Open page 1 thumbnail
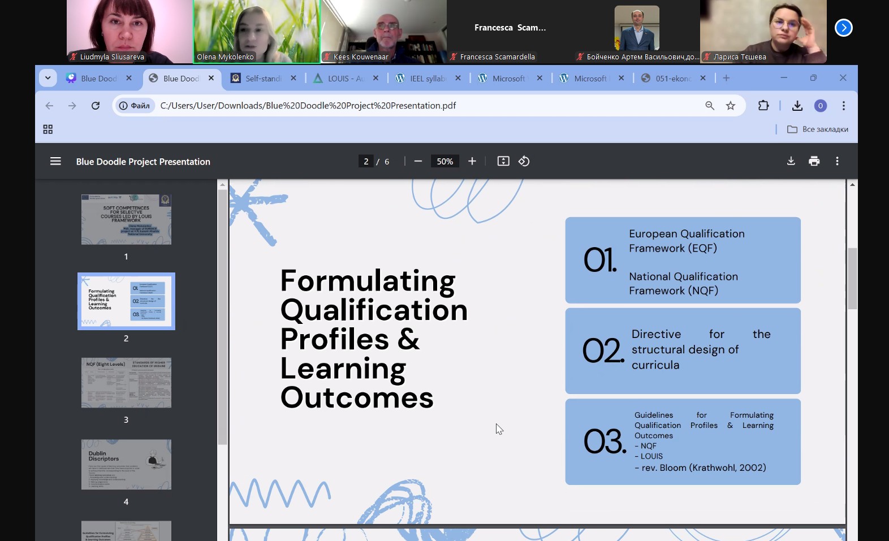Image resolution: width=889 pixels, height=541 pixels. (x=126, y=219)
